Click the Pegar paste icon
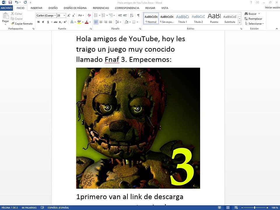Screen dimensions: 280x210 pyautogui.click(x=6, y=16)
